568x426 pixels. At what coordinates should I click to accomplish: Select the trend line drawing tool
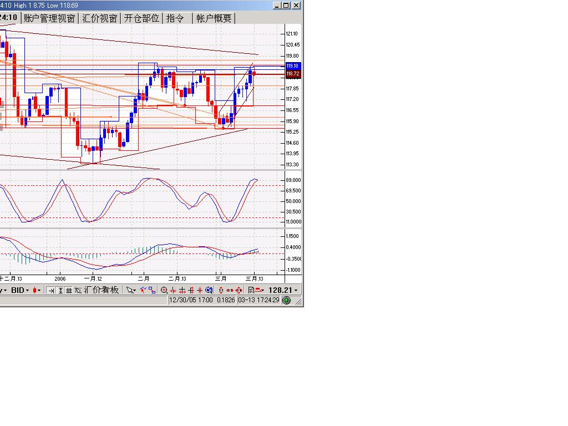(x=143, y=290)
